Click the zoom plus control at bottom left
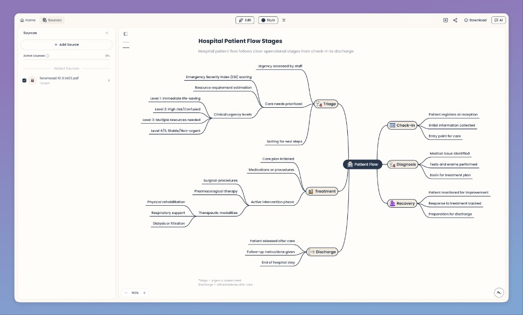The height and width of the screenshot is (315, 523). [144, 293]
